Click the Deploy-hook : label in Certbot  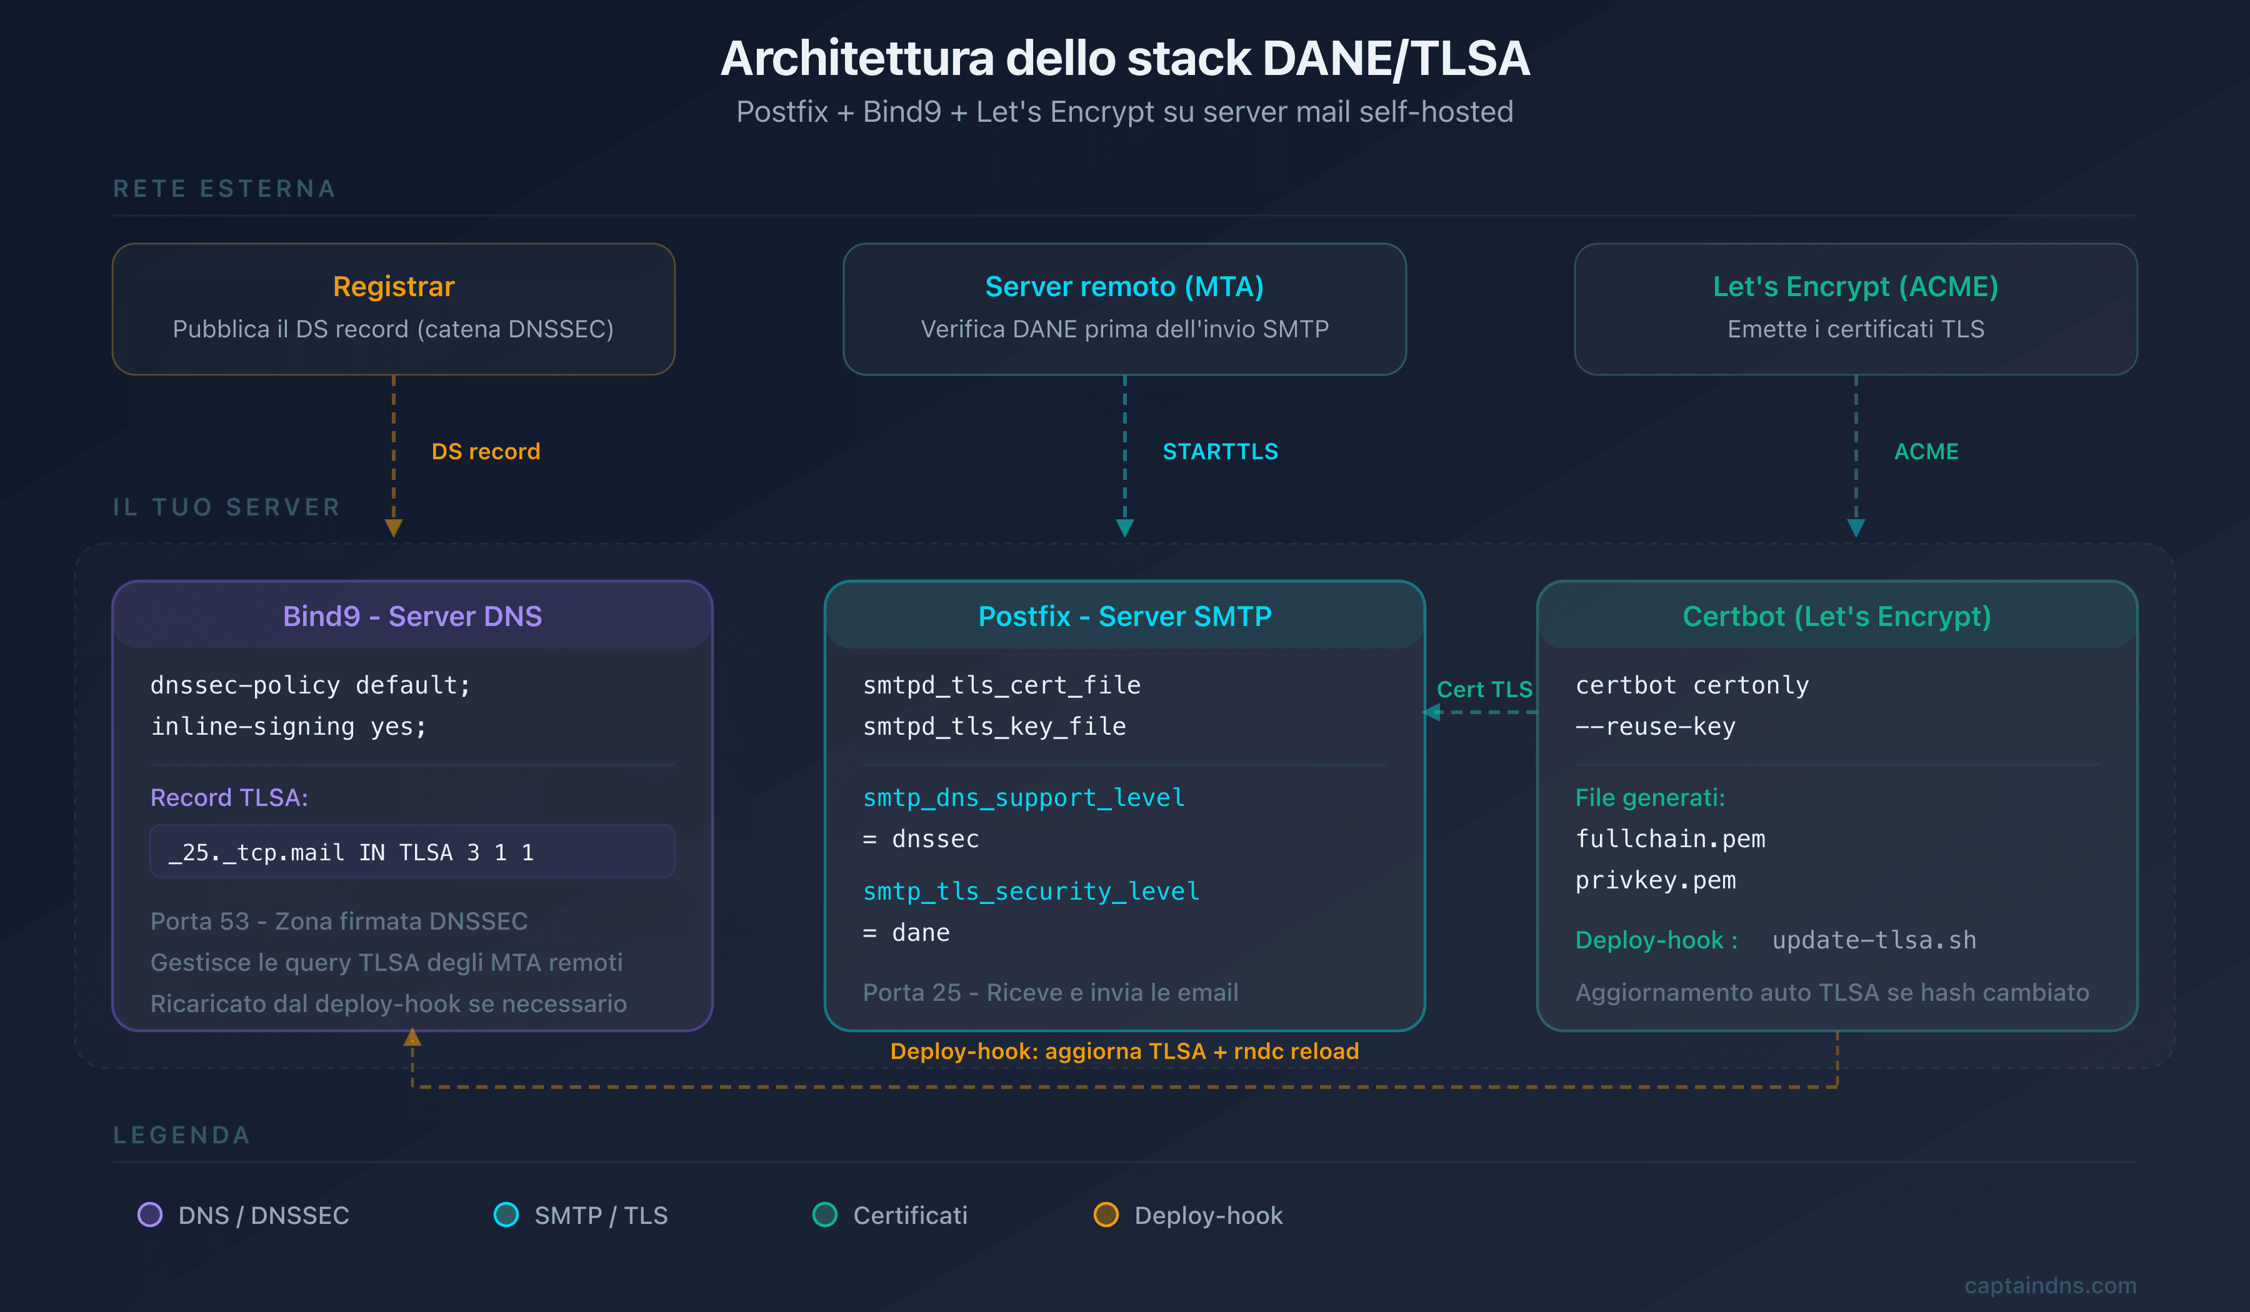(x=1656, y=940)
